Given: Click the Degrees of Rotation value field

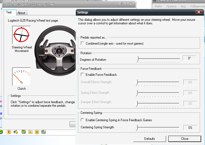Looking at the screenshot, I should click(x=189, y=58).
